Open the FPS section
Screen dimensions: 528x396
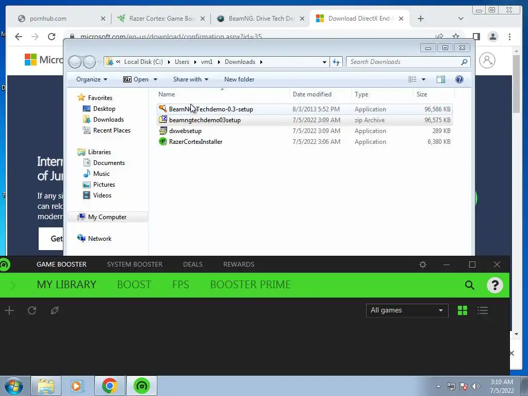[180, 285]
